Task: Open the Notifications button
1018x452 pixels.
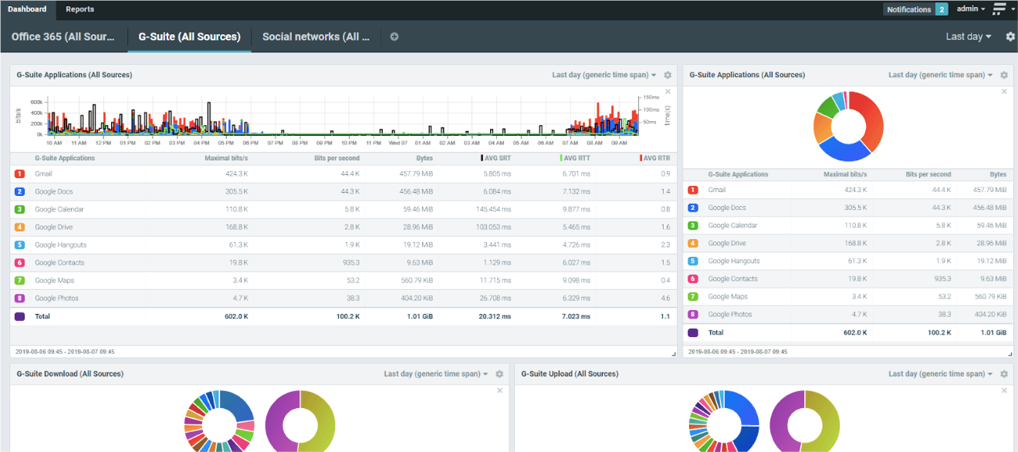Action: [915, 9]
